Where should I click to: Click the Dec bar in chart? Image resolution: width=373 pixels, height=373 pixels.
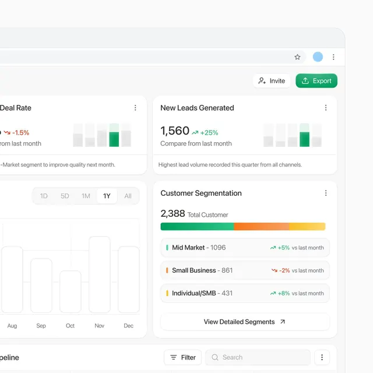click(x=129, y=280)
